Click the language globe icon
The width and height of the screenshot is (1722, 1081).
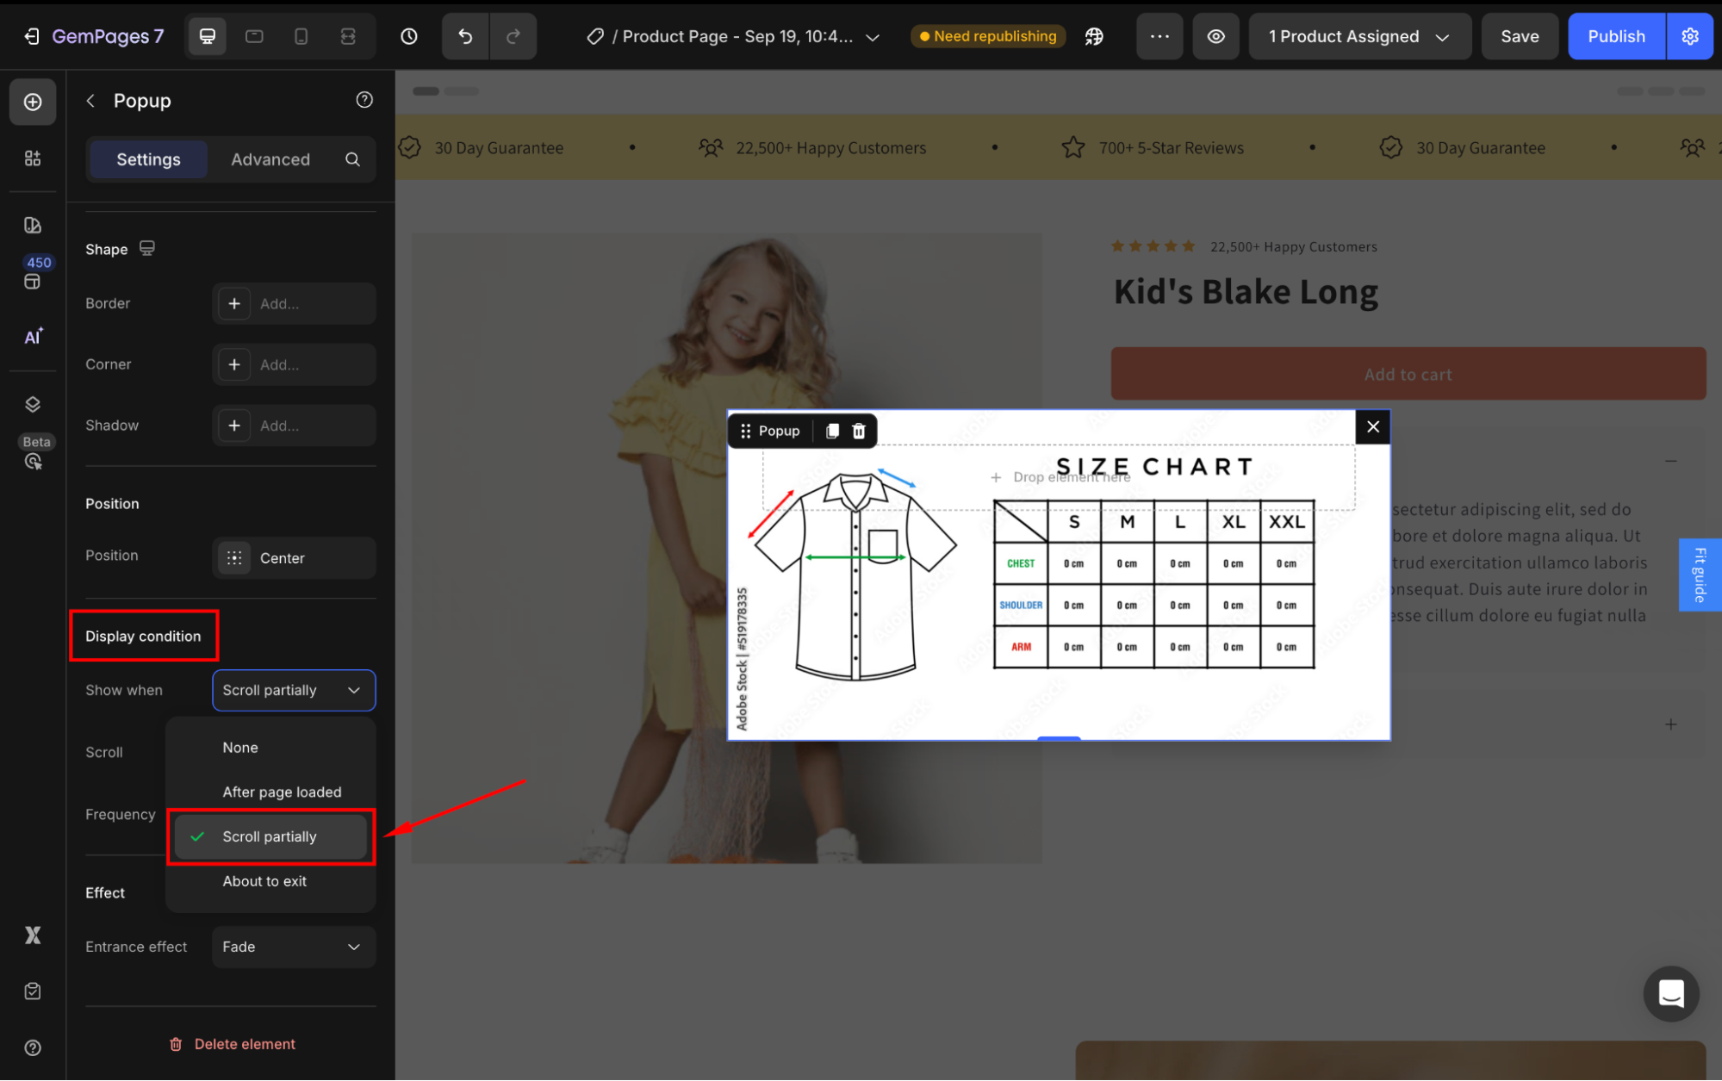(x=1094, y=36)
